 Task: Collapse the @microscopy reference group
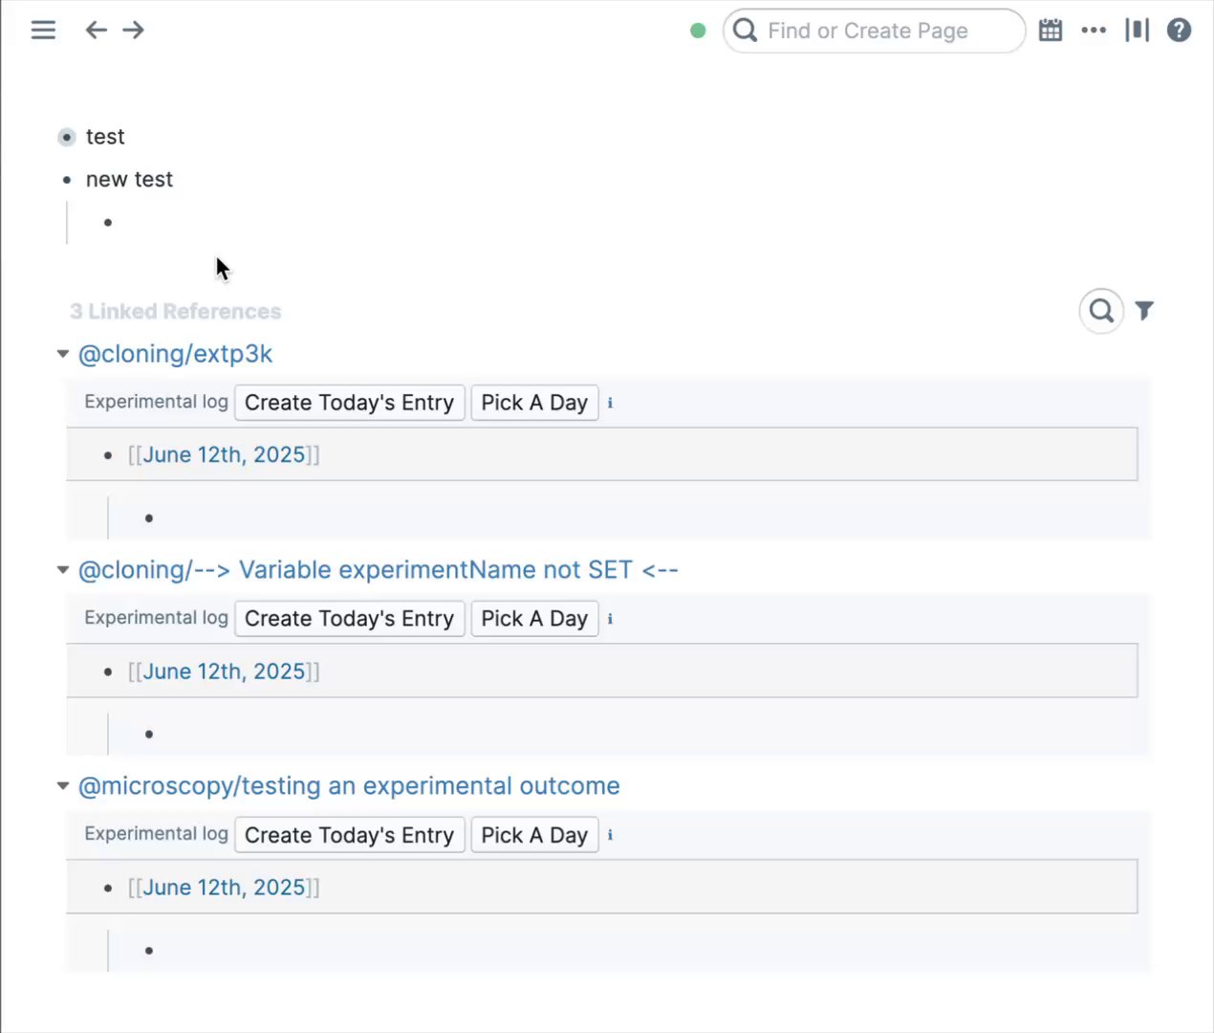point(63,786)
